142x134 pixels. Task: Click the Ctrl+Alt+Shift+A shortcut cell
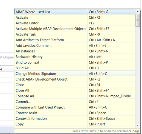pyautogui.click(x=111, y=40)
